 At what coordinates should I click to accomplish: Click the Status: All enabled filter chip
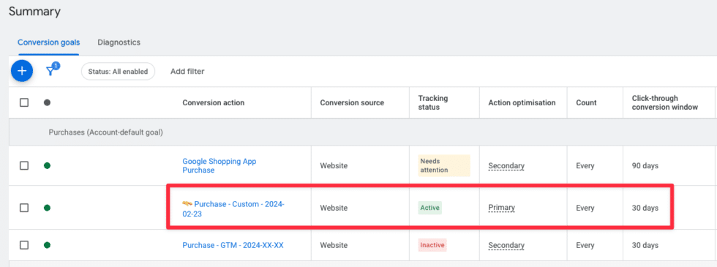coord(118,72)
